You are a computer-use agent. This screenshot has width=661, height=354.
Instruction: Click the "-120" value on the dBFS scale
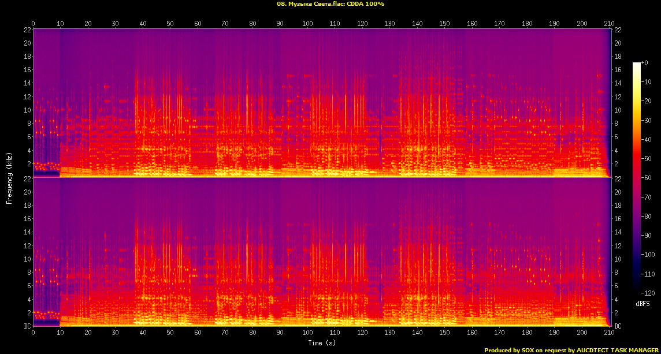(x=648, y=293)
